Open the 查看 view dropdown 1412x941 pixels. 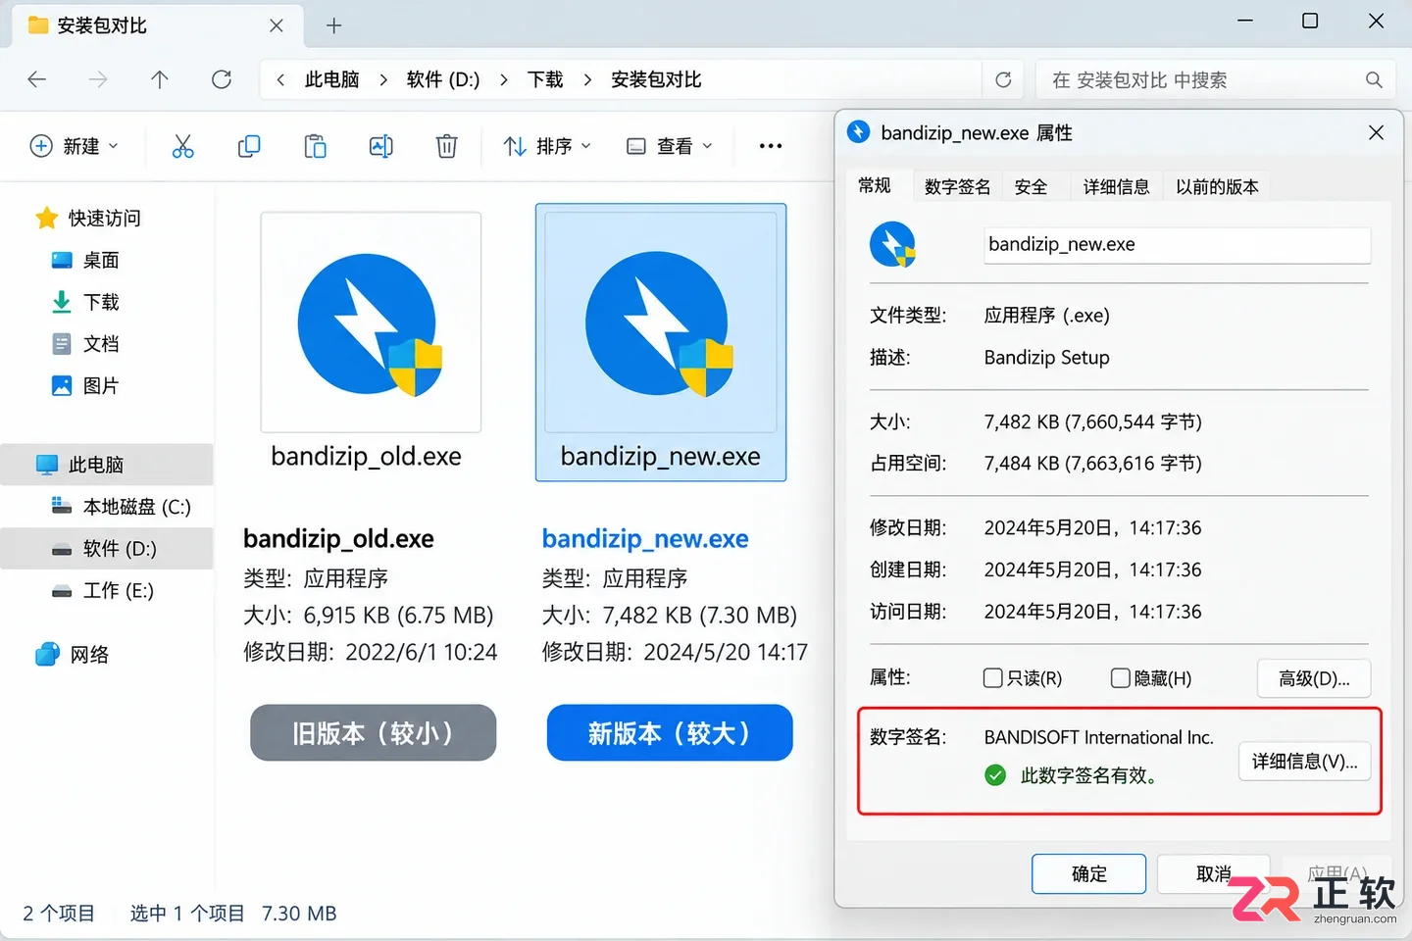click(670, 146)
